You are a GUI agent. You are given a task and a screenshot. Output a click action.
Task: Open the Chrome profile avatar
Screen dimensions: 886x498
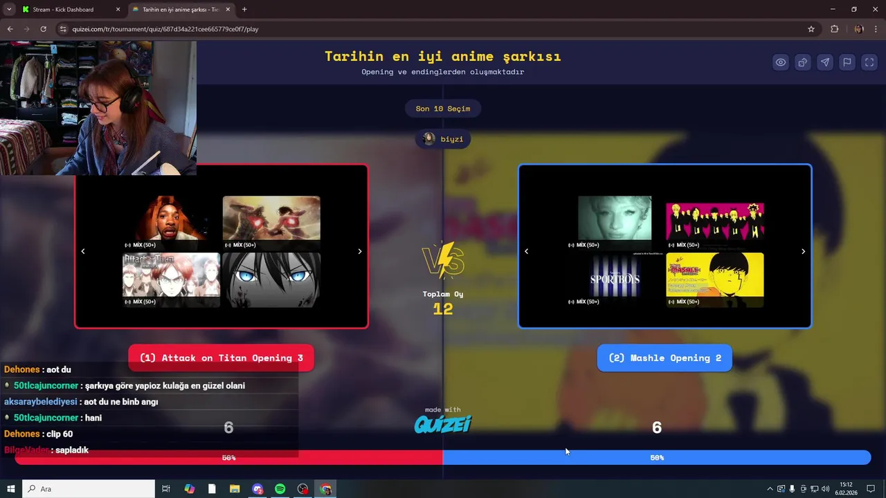coord(859,29)
